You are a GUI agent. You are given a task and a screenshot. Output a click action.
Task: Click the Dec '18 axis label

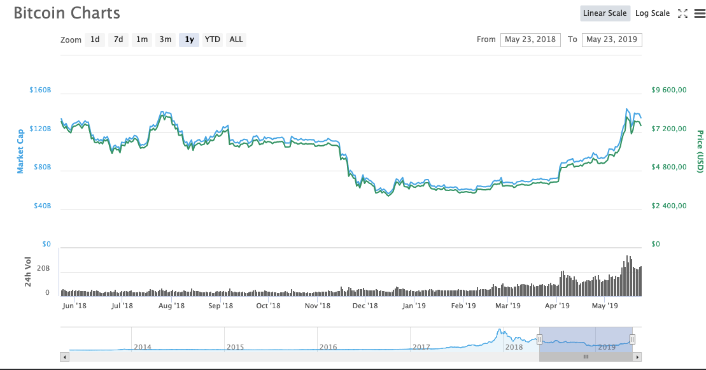click(365, 306)
